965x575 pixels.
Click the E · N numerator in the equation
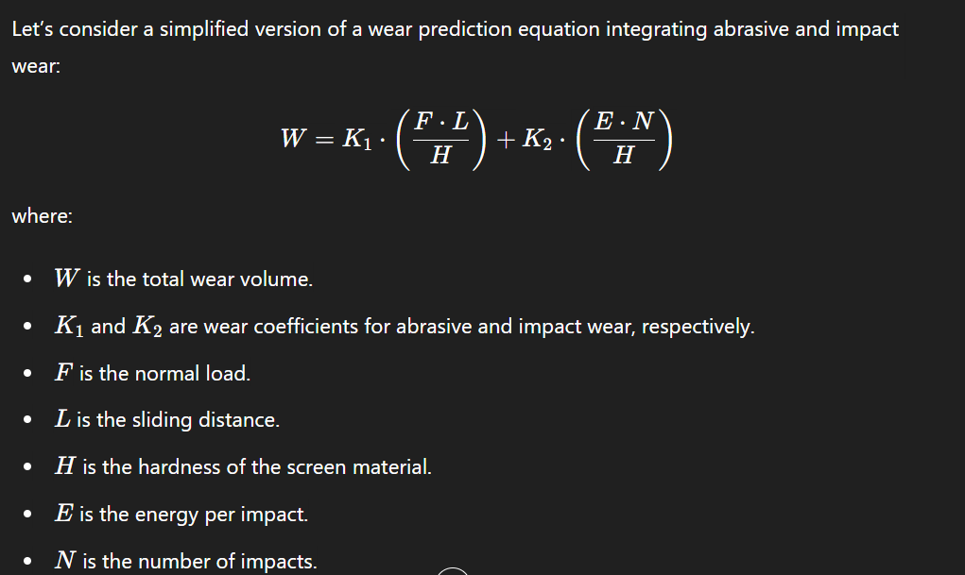click(622, 123)
